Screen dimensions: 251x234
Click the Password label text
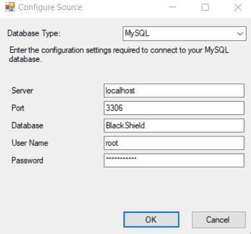pos(27,160)
